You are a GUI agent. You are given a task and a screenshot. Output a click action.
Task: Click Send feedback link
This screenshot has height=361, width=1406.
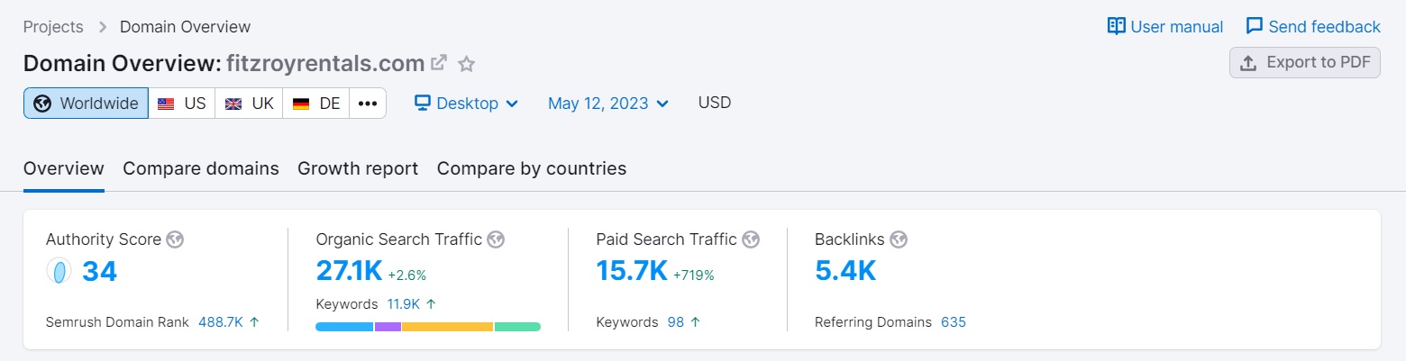[x=1313, y=26]
